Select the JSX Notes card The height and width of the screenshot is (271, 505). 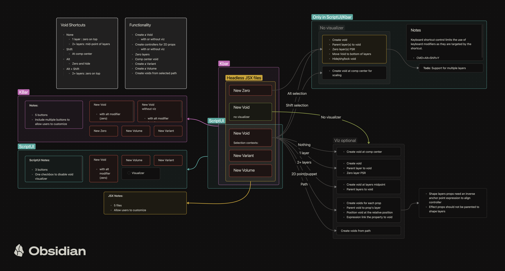click(145, 203)
